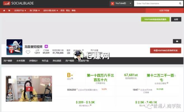Expand the 支持的平台 menu
The height and width of the screenshot is (112, 184).
[20, 11]
